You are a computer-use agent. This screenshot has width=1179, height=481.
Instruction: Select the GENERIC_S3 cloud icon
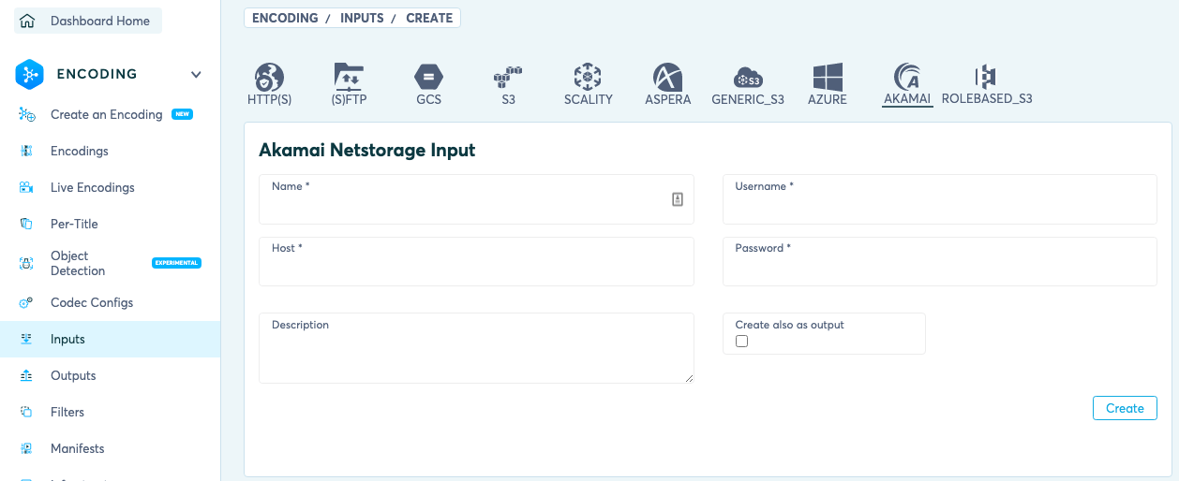(x=748, y=77)
